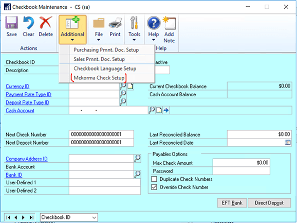Open the Help question mark dropdown
Image resolution: width=297 pixels, height=223 pixels.
(154, 29)
